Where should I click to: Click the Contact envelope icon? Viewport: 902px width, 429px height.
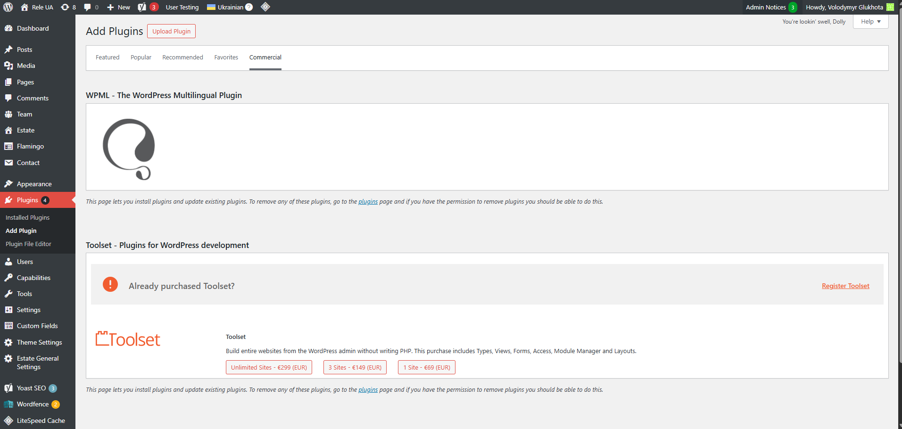coord(8,163)
